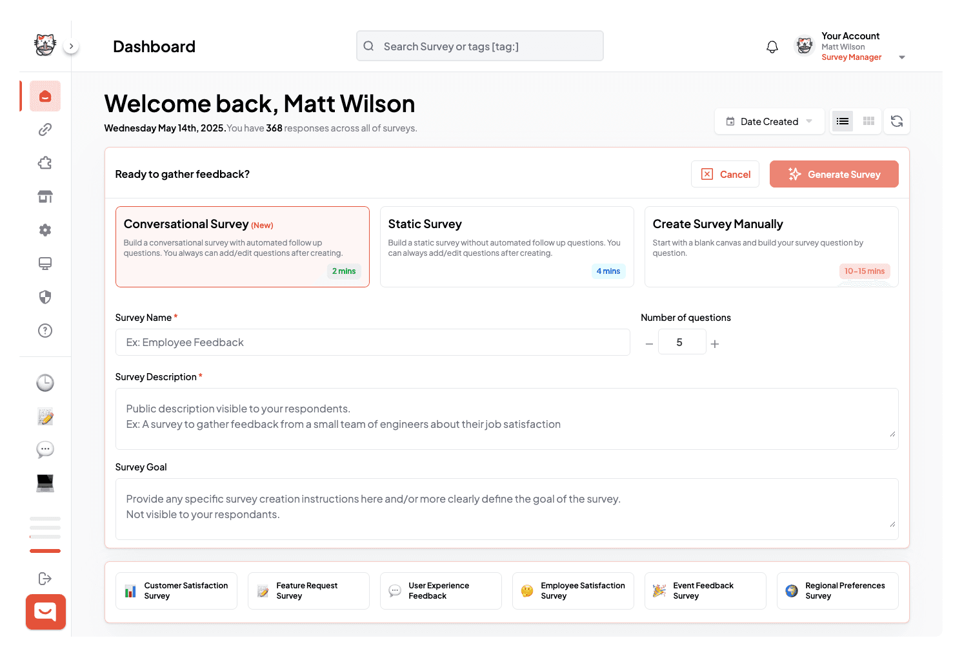Screen dimensions: 962x656
Task: Click the logout icon in sidebar
Action: (x=45, y=579)
